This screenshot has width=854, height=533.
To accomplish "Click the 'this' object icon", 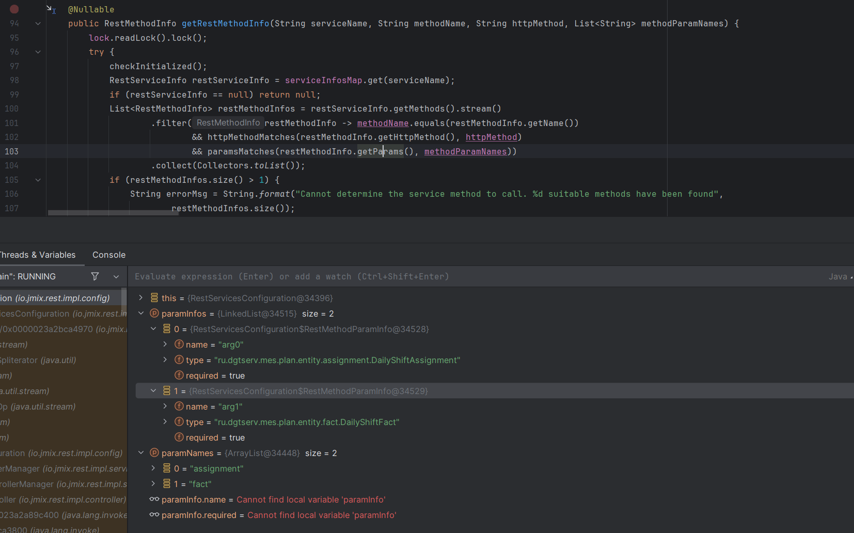I will pos(154,298).
